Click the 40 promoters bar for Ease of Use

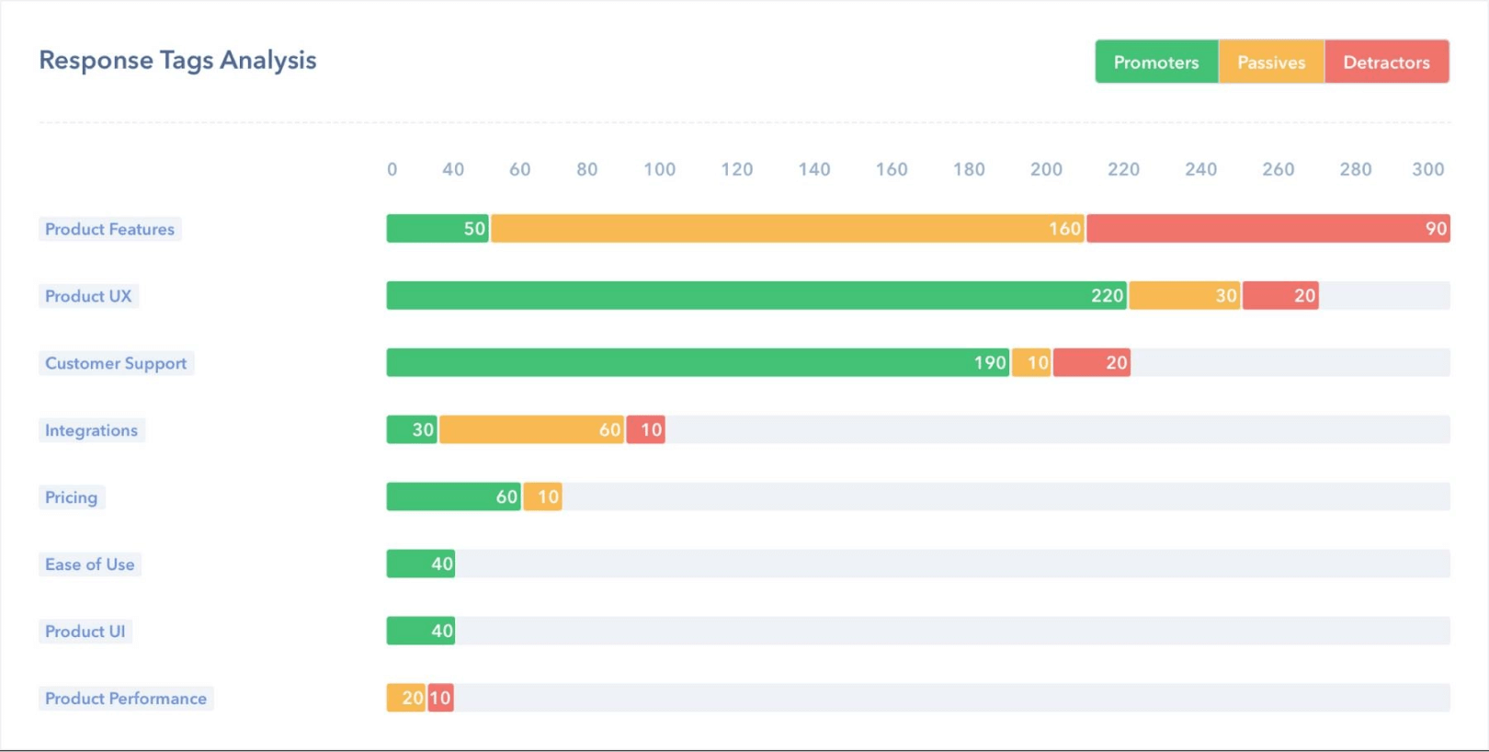(420, 564)
